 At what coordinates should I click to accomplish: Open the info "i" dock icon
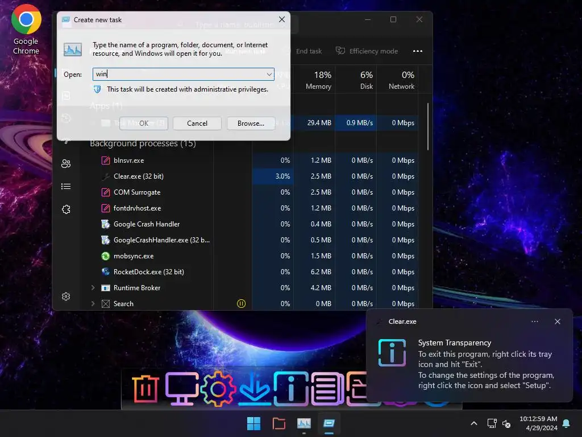tap(291, 389)
